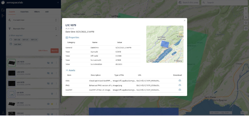This screenshot has height=116, width=249.
Task: Download the COG asset
Action: 180,80
